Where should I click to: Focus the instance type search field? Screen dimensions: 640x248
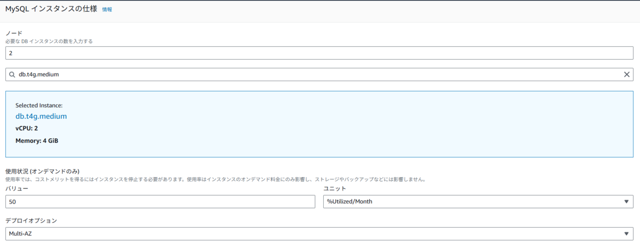coord(319,75)
